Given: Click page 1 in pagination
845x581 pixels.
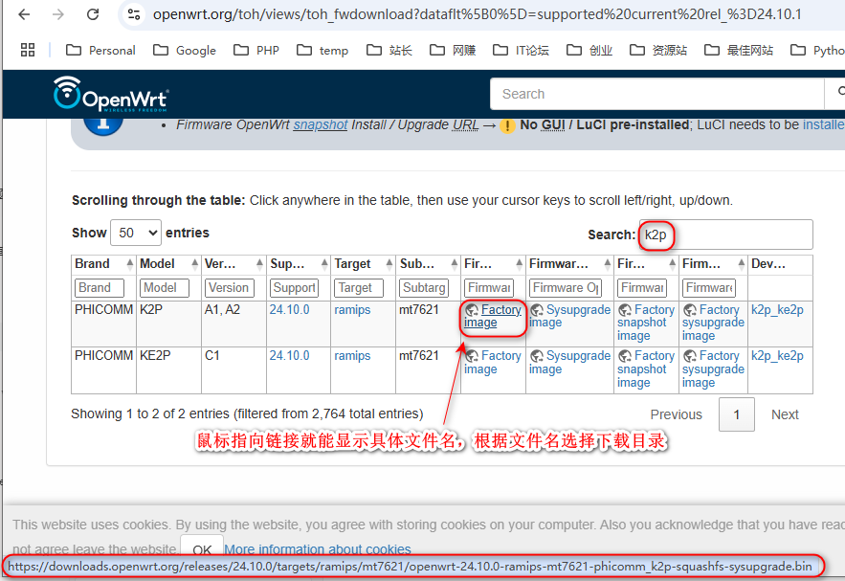Looking at the screenshot, I should coord(736,414).
